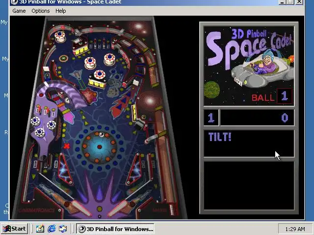Click the ball launch plunger
This screenshot has width=314, height=235.
tap(171, 209)
